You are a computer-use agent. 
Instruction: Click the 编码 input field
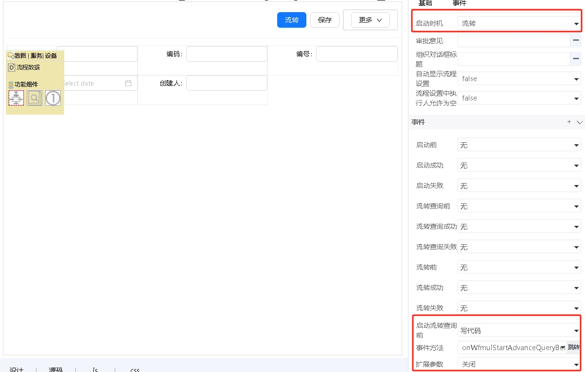pos(227,54)
